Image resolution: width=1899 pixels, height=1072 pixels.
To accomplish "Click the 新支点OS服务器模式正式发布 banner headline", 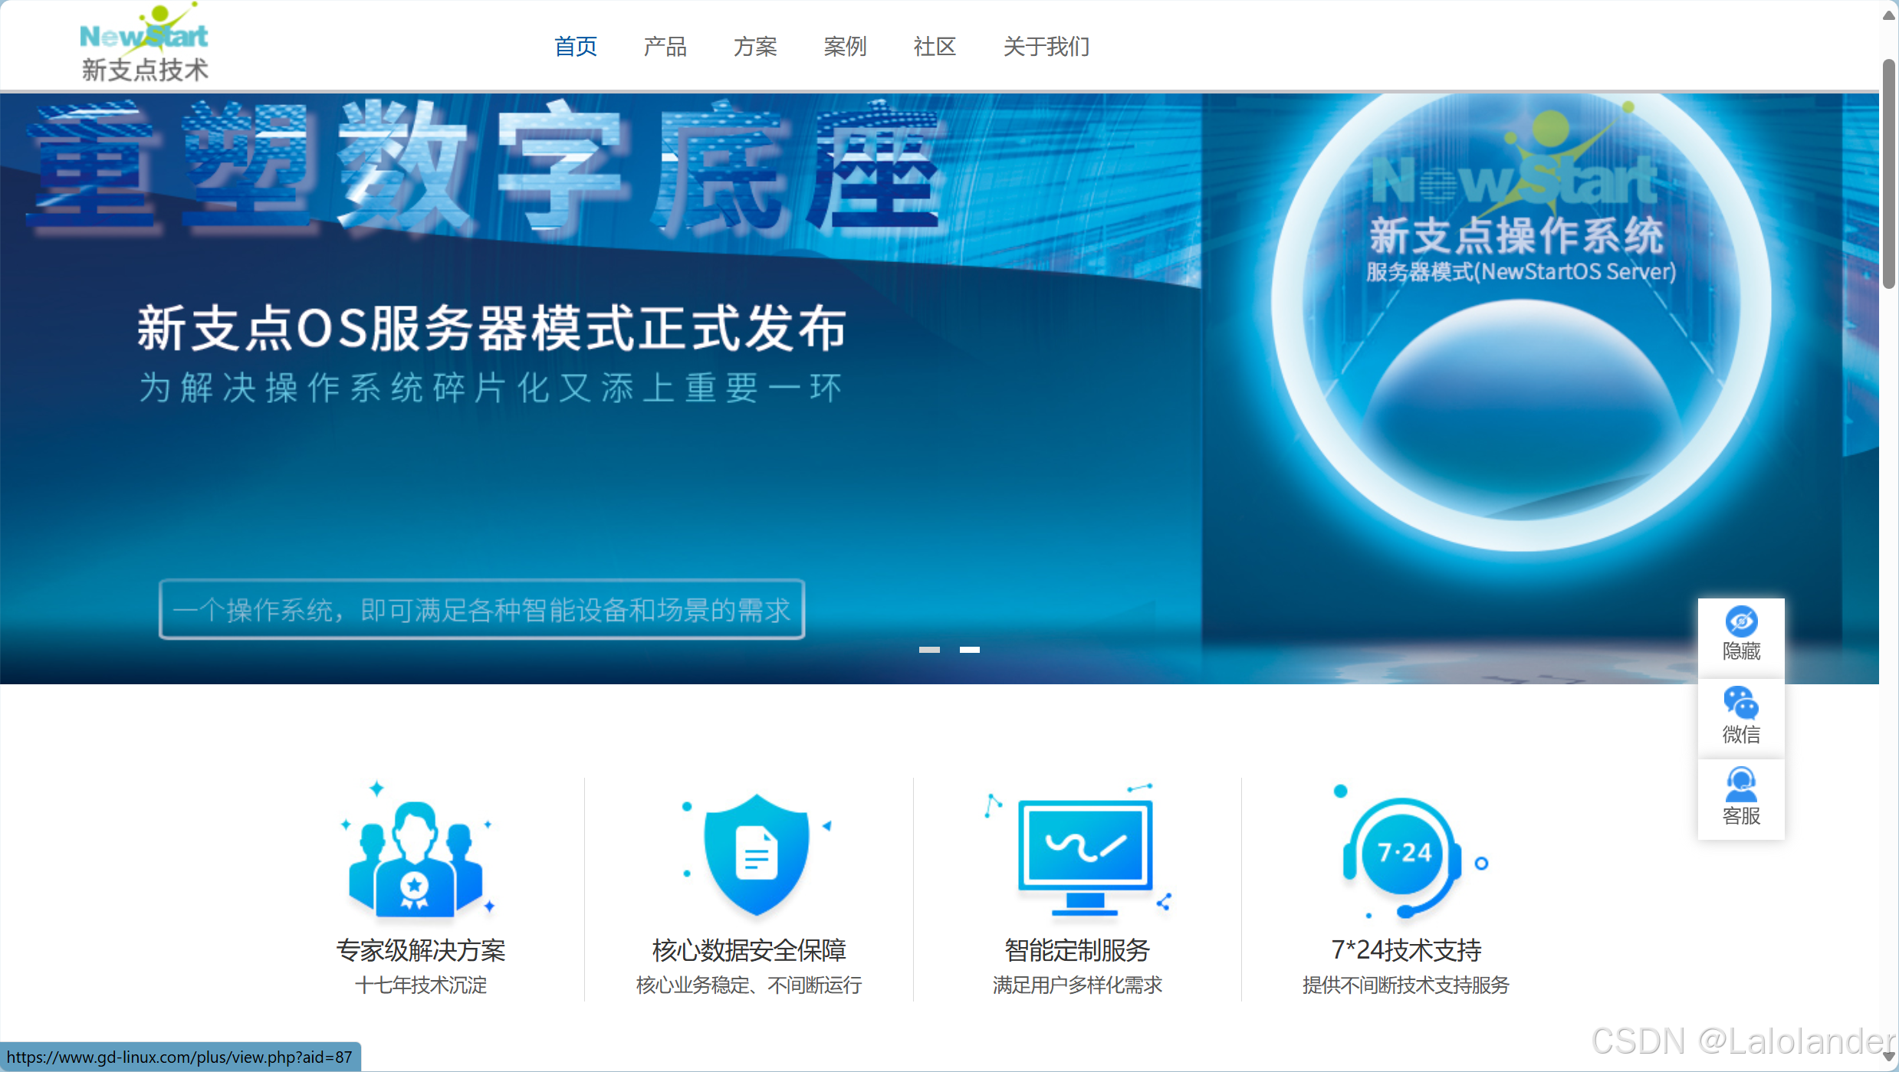I will (x=491, y=328).
